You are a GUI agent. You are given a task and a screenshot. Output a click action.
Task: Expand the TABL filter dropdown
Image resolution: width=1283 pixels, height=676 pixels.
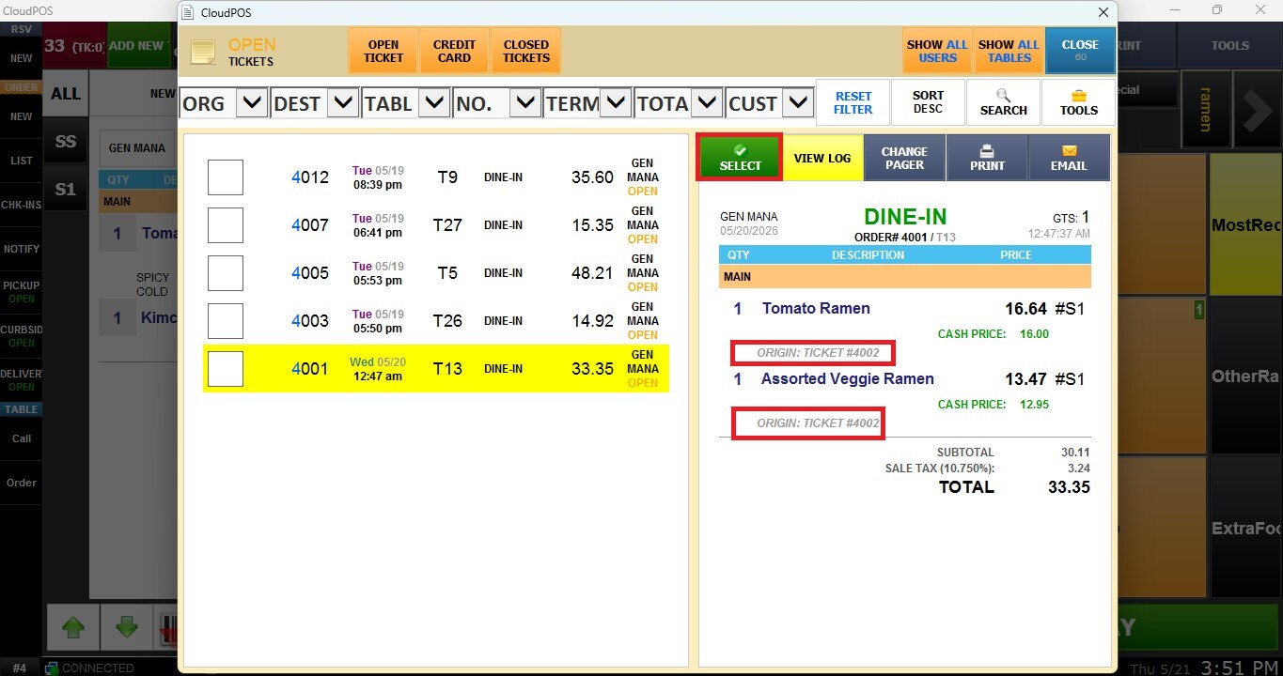434,103
